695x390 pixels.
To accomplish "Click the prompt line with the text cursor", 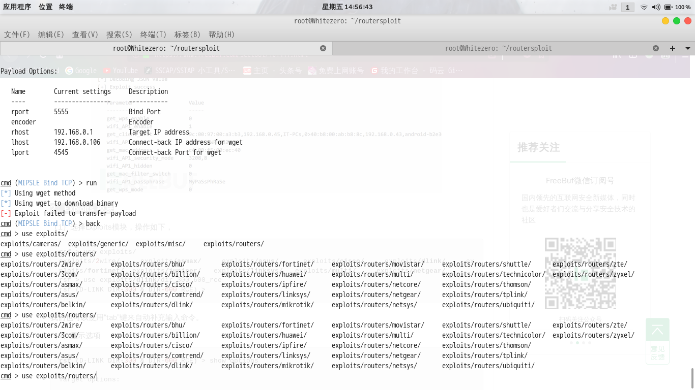I will (x=49, y=376).
